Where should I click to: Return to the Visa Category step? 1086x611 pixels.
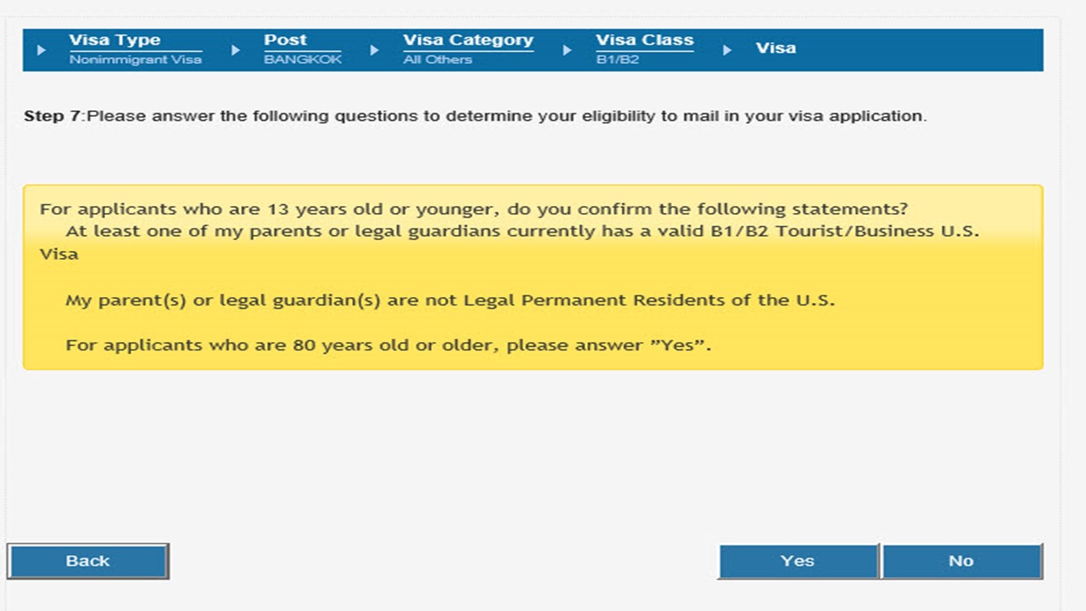coord(467,40)
